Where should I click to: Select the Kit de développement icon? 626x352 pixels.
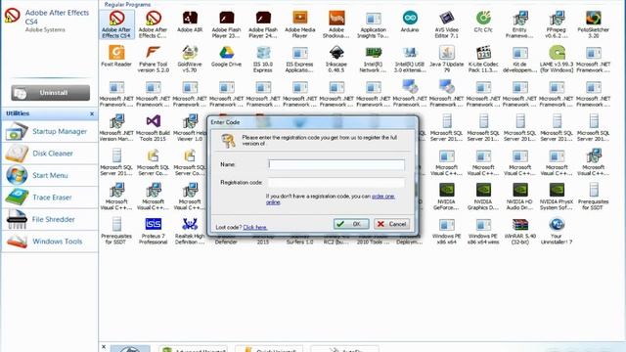(520, 59)
